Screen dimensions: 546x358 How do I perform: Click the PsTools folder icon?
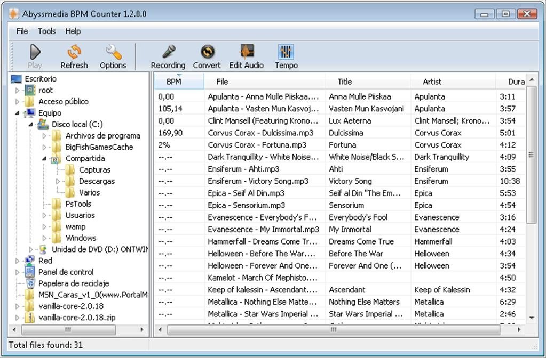(x=57, y=204)
